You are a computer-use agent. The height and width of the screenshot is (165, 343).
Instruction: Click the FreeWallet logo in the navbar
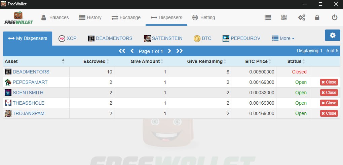[x=18, y=17]
